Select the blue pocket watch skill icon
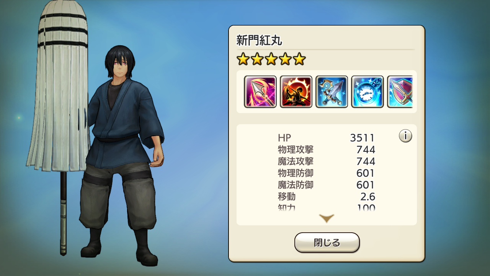490x276 pixels. 367,92
